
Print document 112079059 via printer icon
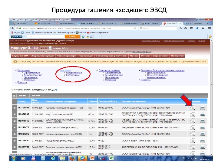point(203,121)
